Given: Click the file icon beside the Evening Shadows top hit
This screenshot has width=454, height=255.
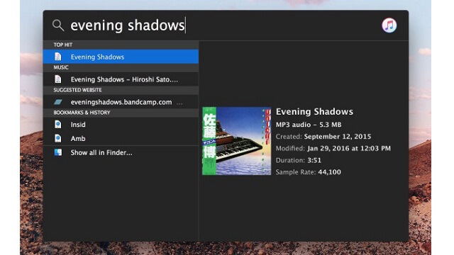Looking at the screenshot, I should pyautogui.click(x=58, y=57).
